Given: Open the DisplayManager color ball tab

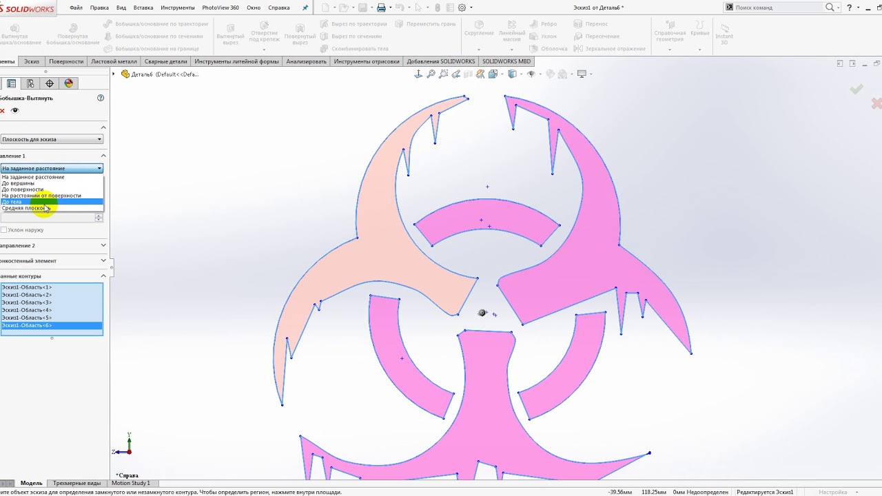Looking at the screenshot, I should 68,83.
